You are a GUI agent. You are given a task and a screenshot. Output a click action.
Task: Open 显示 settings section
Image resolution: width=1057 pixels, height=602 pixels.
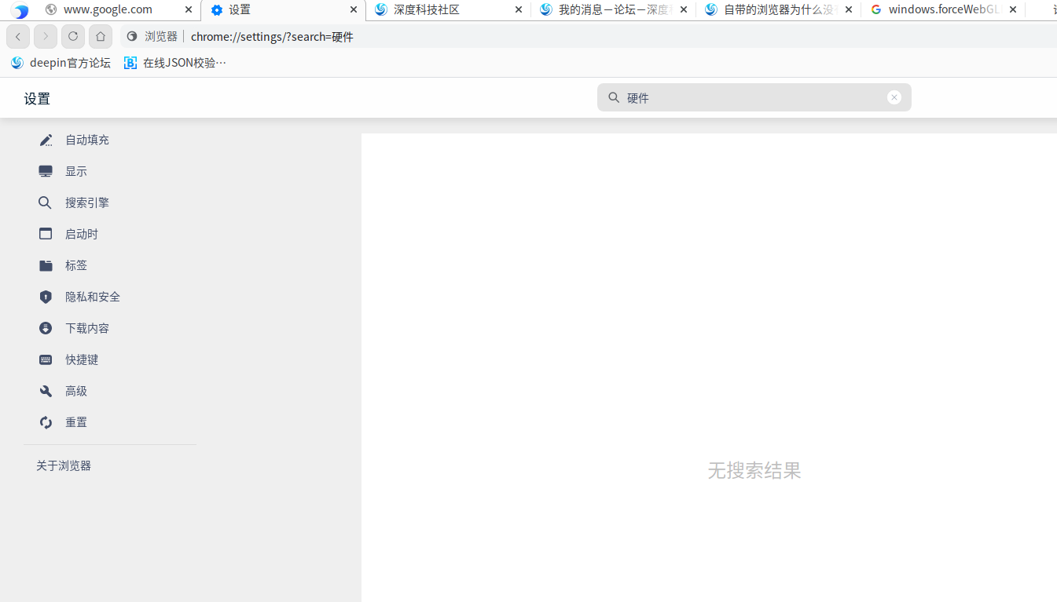[x=76, y=171]
